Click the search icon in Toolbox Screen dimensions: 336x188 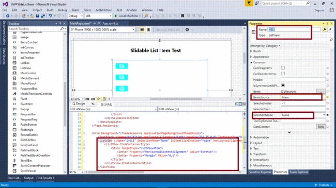(x=62, y=29)
